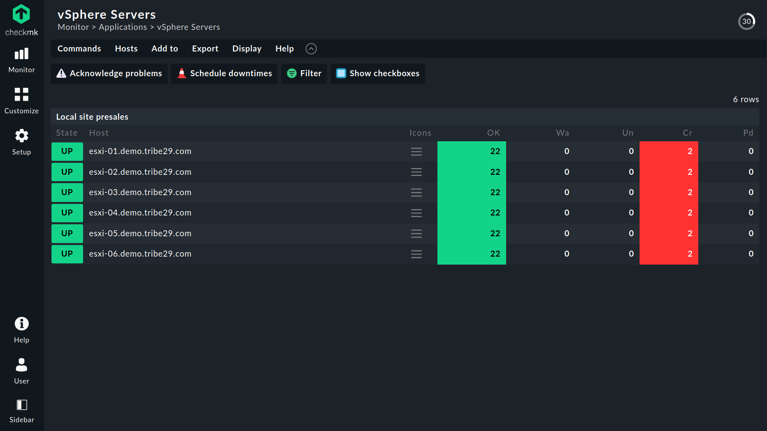Sort by the Host column header
The image size is (767, 431).
tap(99, 133)
